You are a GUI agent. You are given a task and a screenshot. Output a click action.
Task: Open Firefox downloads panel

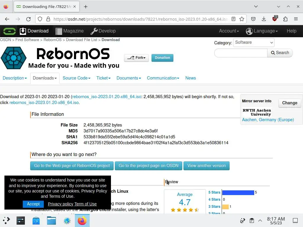click(x=264, y=19)
